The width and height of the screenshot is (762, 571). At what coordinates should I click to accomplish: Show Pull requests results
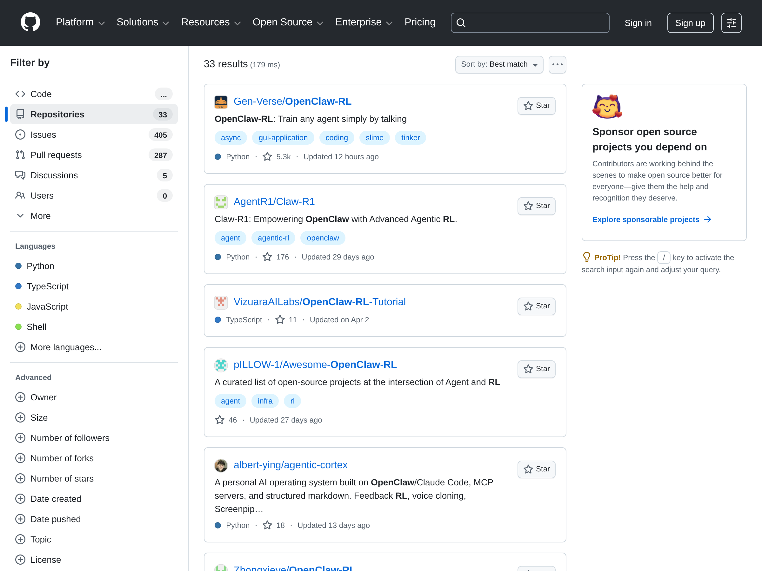(x=94, y=155)
